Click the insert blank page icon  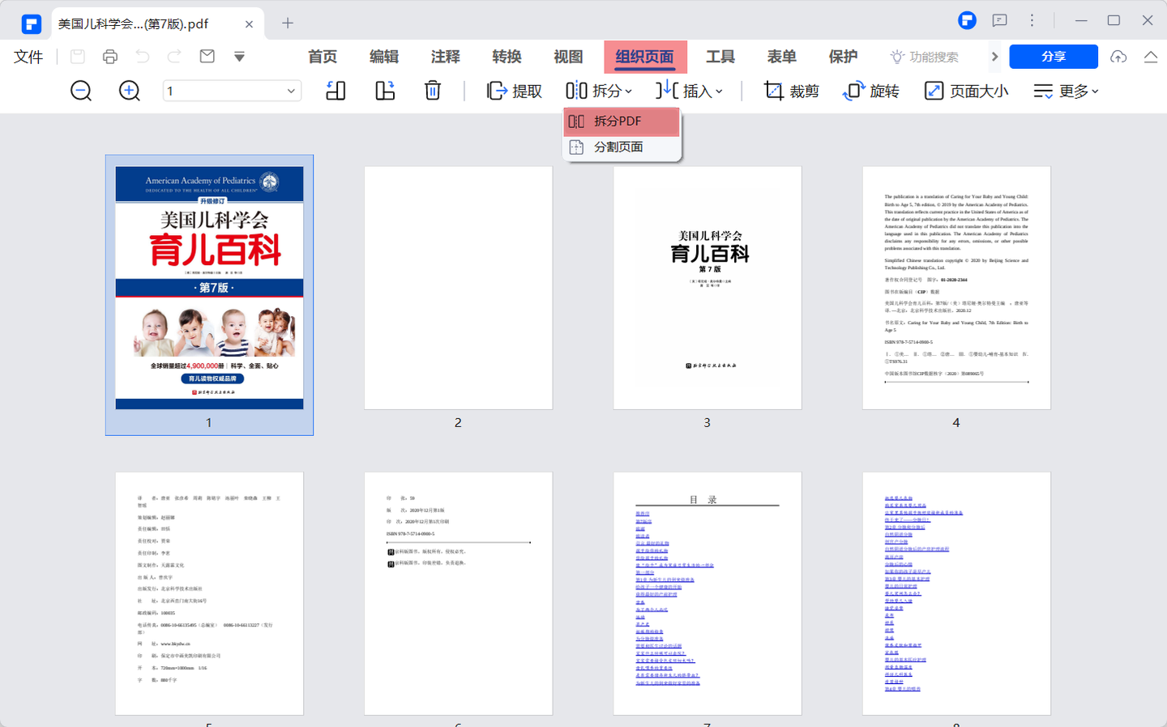336,91
